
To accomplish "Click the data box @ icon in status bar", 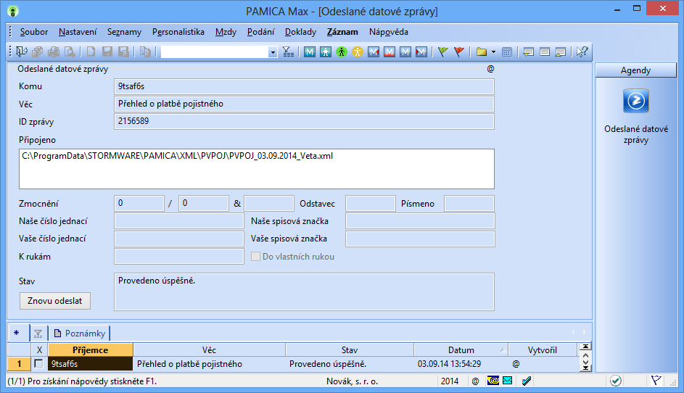I will [x=493, y=381].
